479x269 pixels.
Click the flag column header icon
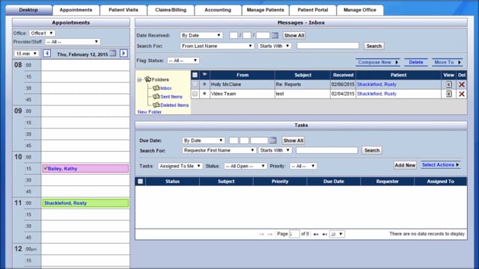pos(204,75)
